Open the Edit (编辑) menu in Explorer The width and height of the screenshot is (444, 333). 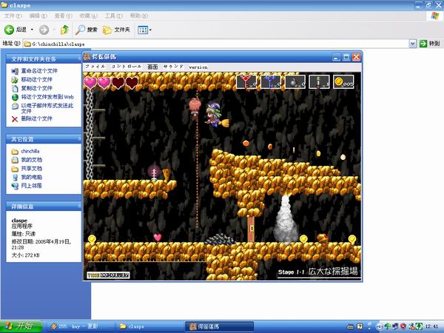[38, 16]
